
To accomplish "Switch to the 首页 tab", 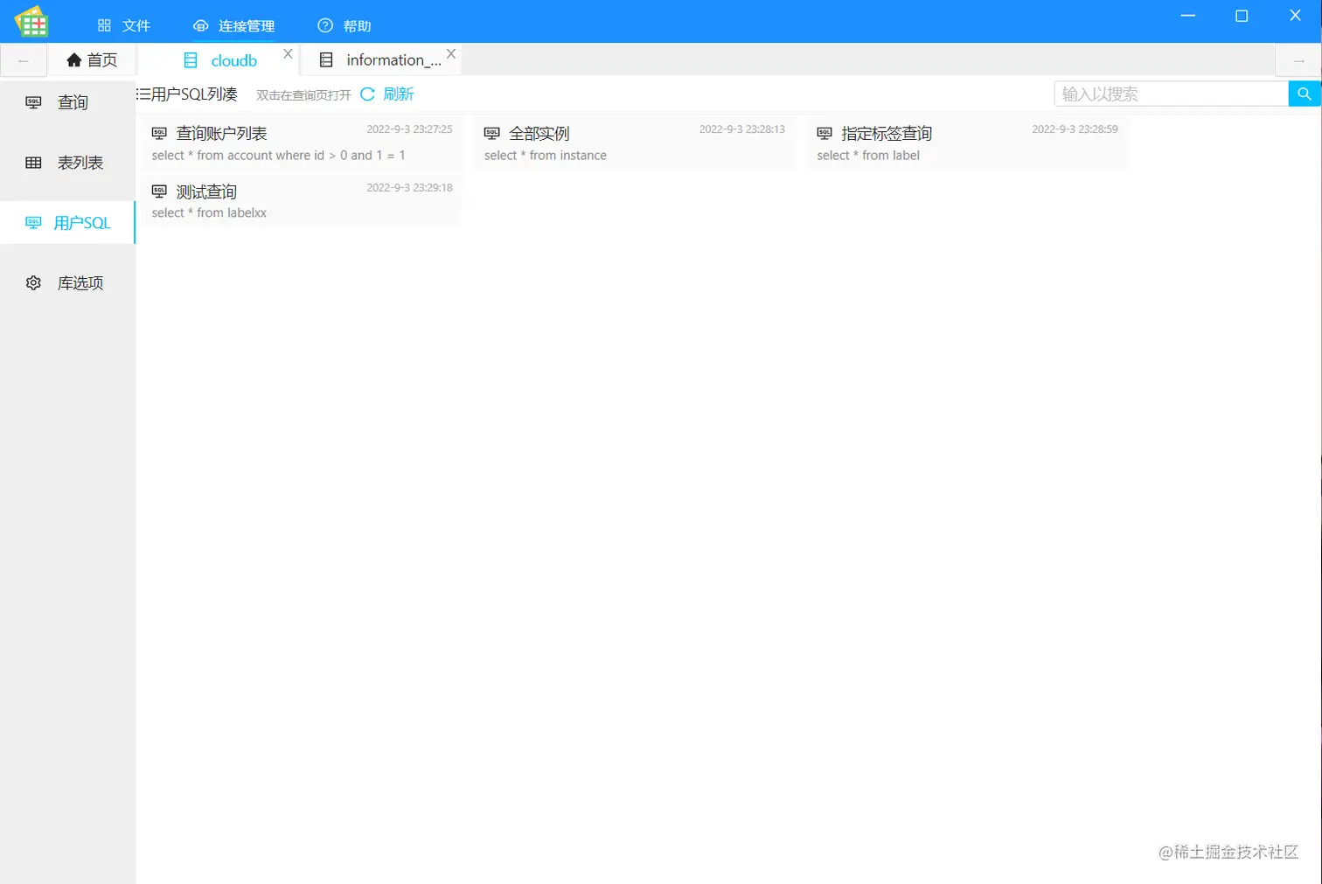I will point(92,59).
